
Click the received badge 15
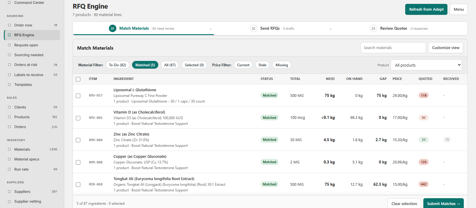coord(447,140)
